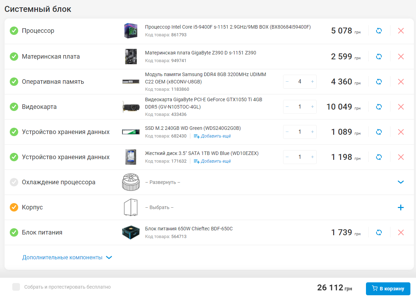Expand Дополнительные компоненты section

click(67, 257)
